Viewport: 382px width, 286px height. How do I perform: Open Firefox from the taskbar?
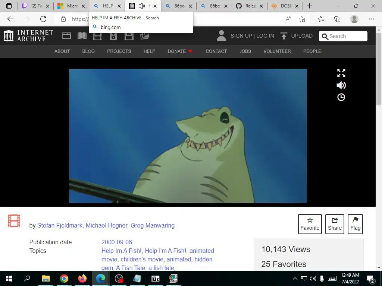point(82,279)
